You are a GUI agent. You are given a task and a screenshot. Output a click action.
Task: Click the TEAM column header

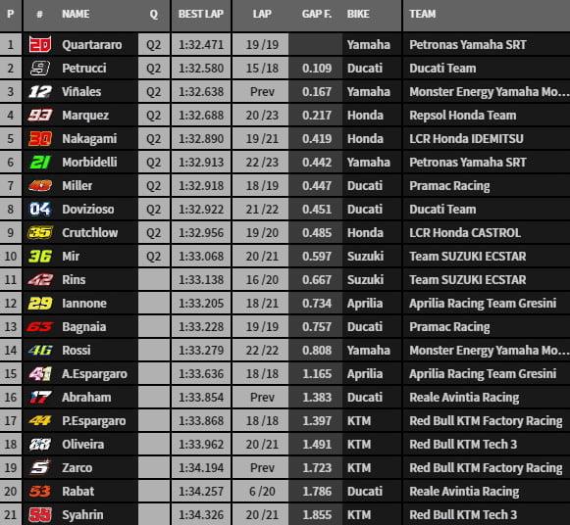coord(423,14)
